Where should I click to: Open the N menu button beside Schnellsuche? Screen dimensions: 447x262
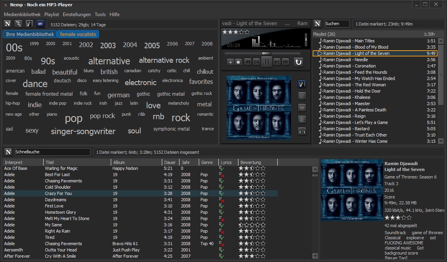(x=8, y=152)
